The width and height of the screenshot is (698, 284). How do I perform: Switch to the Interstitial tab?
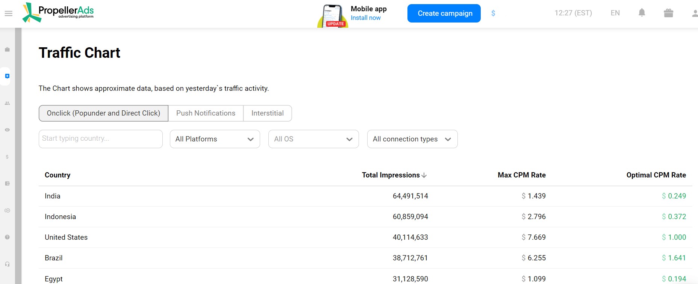[x=267, y=113]
